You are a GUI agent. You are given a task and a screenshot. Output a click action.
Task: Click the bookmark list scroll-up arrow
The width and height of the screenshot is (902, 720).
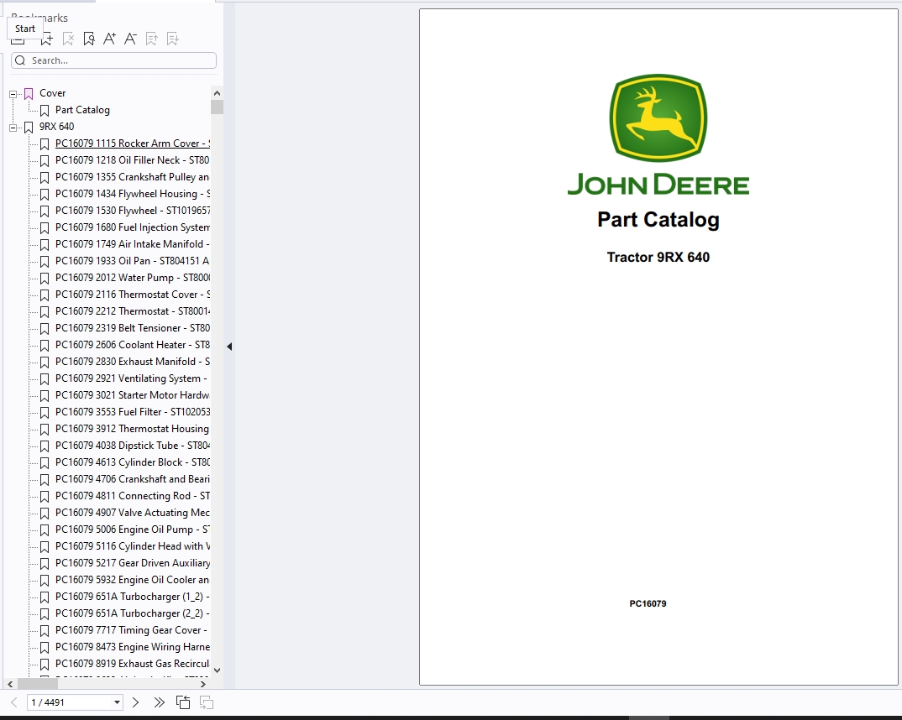[x=217, y=93]
